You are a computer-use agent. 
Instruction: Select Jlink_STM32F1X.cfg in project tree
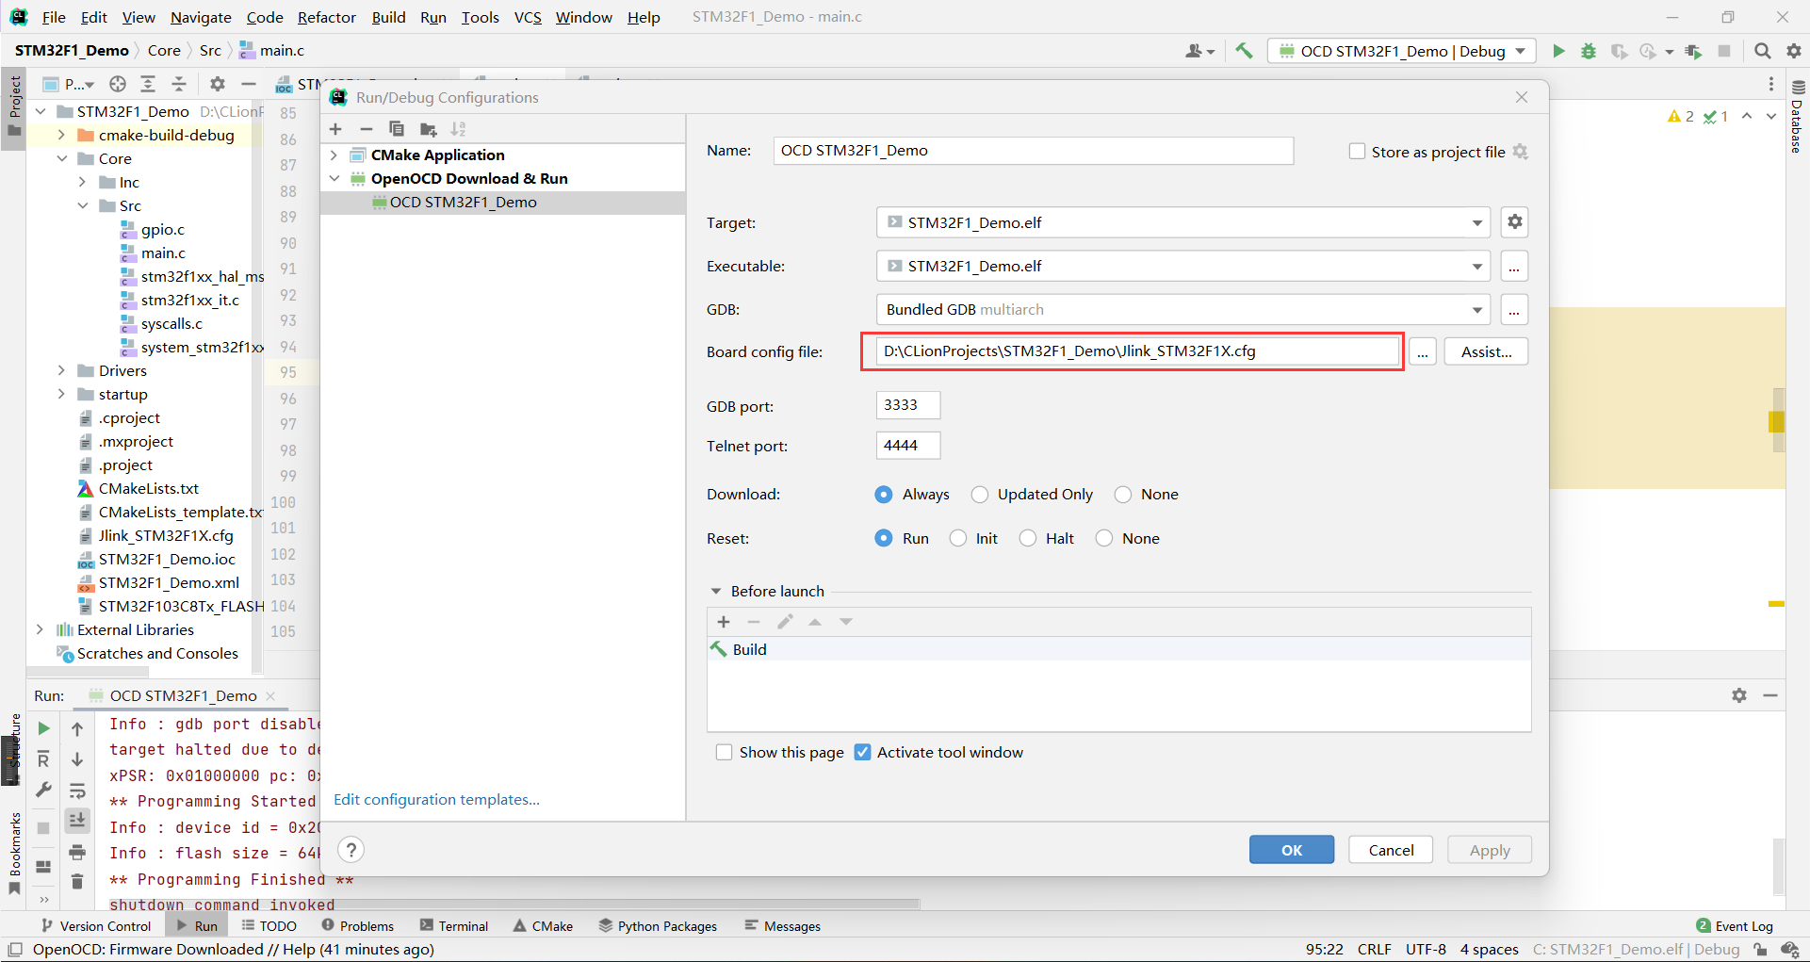(166, 535)
